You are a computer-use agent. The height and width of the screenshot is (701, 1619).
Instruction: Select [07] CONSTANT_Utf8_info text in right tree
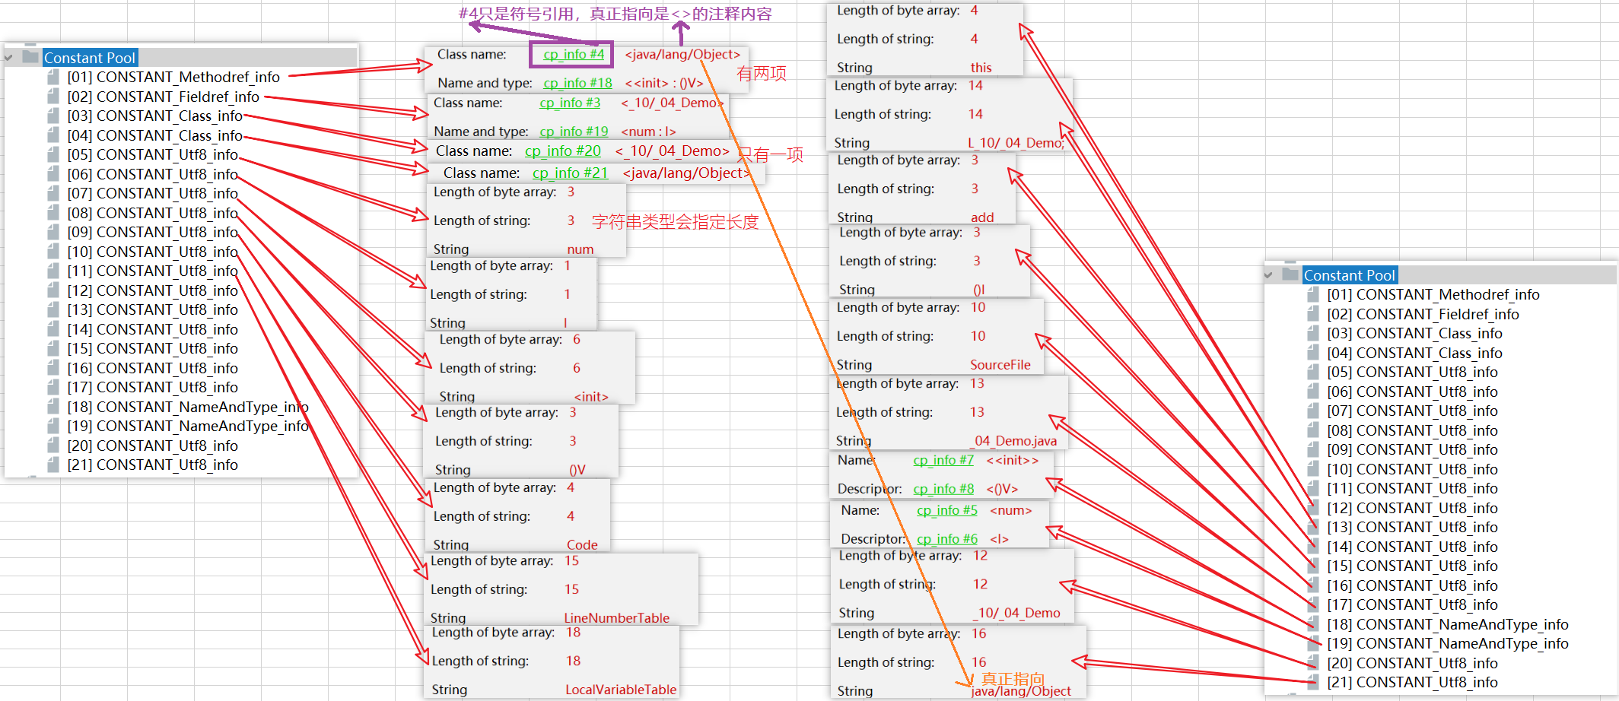point(1412,411)
